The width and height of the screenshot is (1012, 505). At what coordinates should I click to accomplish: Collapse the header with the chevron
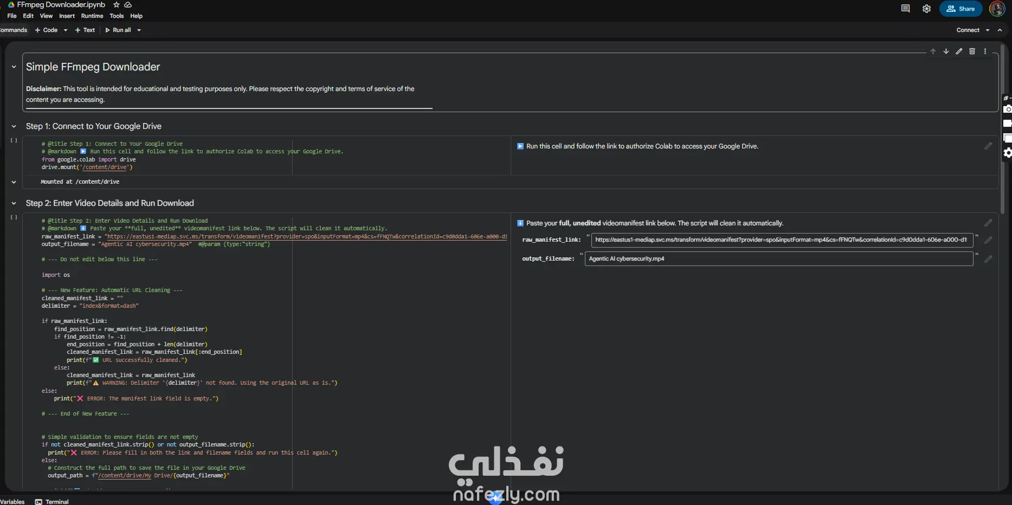tap(1000, 30)
